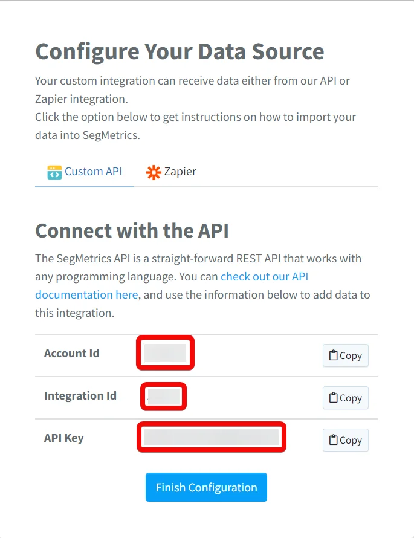Click the clipboard icon in the Integration Id row
Image resolution: width=414 pixels, height=538 pixels.
pyautogui.click(x=333, y=397)
